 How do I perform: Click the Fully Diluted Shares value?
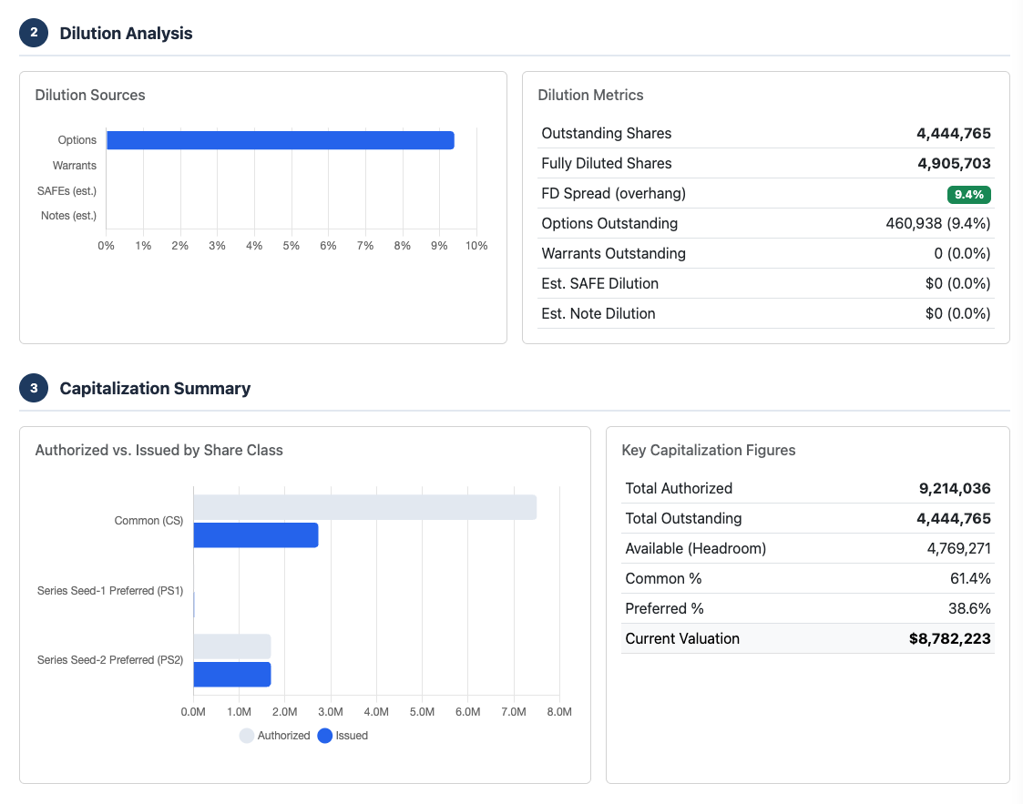[x=950, y=163]
